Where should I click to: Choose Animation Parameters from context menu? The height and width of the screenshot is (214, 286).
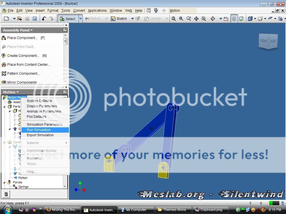pyautogui.click(x=45, y=111)
